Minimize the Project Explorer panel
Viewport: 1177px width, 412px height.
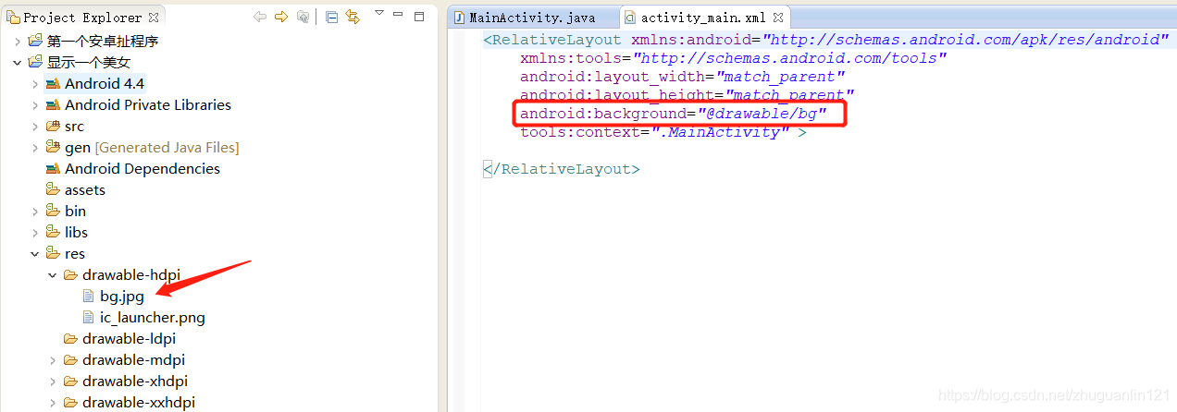[400, 16]
